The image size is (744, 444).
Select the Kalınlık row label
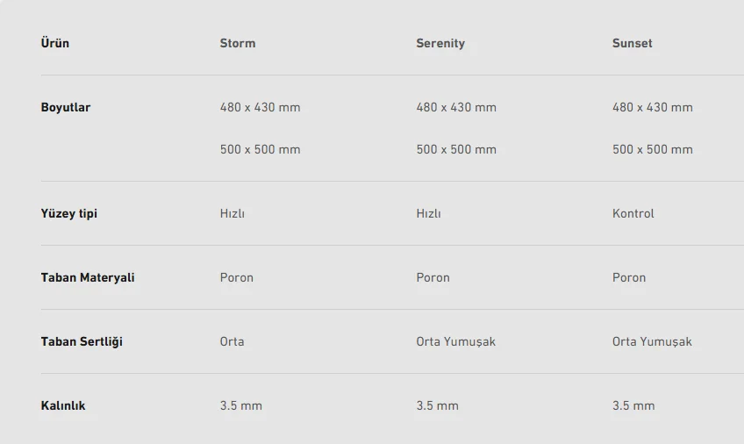pos(63,405)
